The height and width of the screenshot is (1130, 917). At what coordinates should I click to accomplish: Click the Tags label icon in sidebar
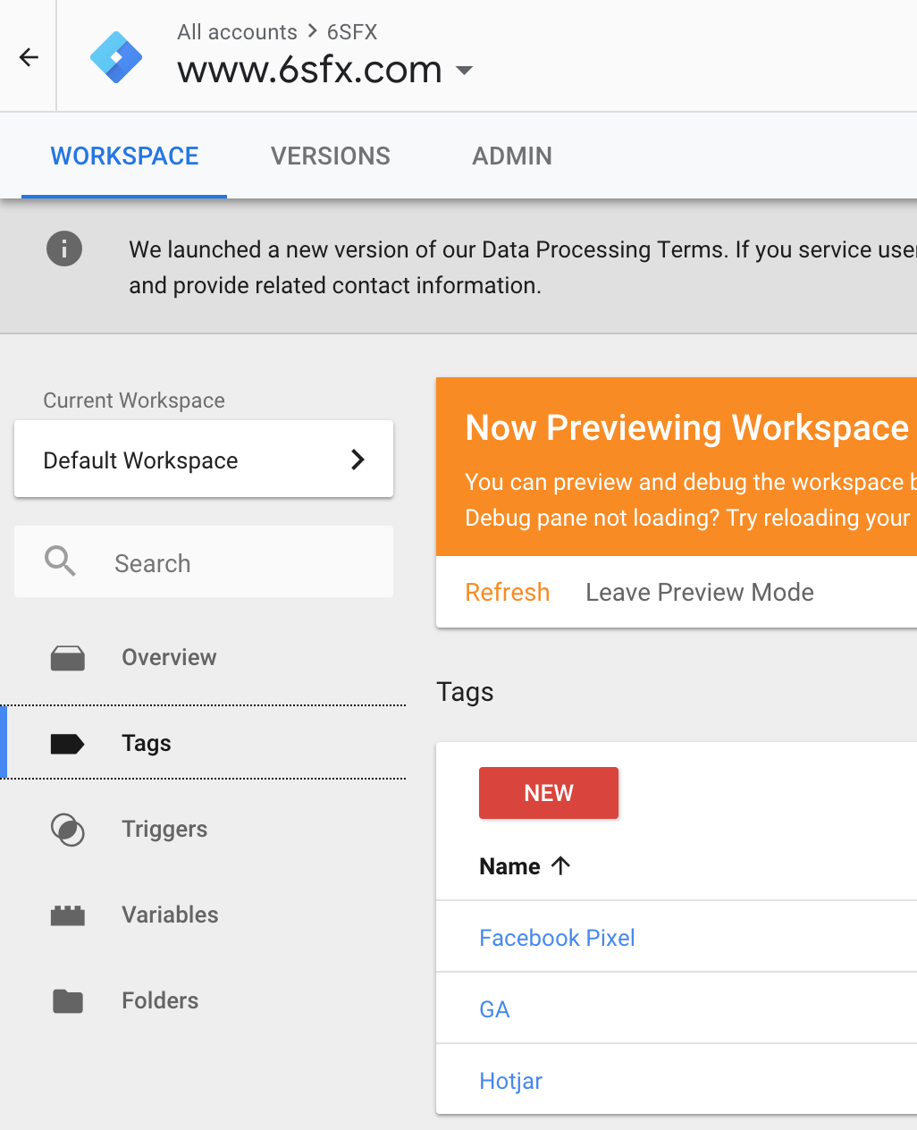pyautogui.click(x=68, y=744)
